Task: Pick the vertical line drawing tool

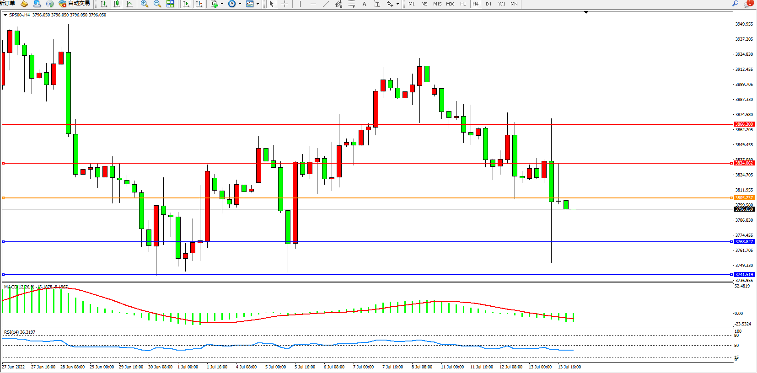Action: (300, 4)
